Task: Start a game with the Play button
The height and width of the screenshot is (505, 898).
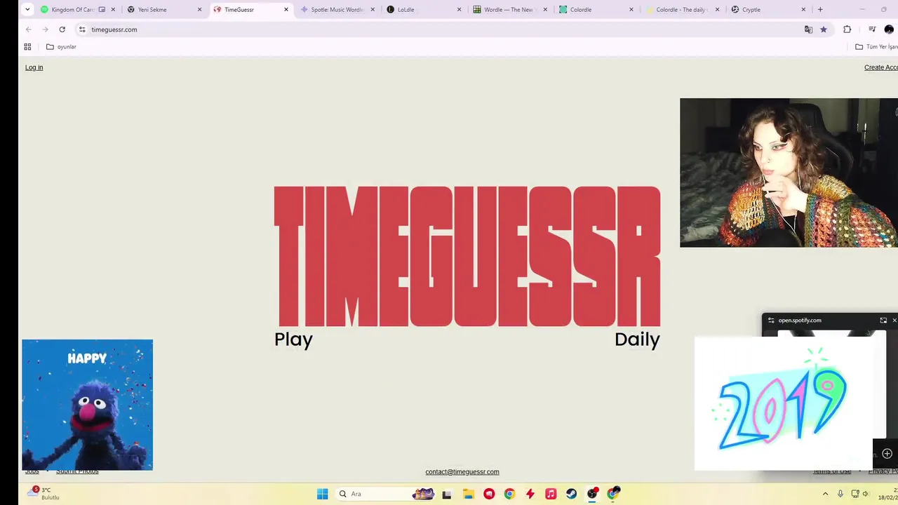Action: pyautogui.click(x=293, y=339)
